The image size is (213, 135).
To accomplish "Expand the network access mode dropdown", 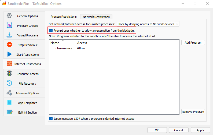I will click(x=148, y=24).
